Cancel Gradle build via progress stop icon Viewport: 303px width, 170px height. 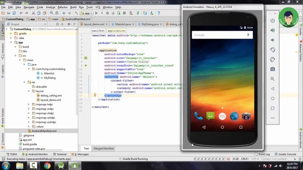coord(229,159)
